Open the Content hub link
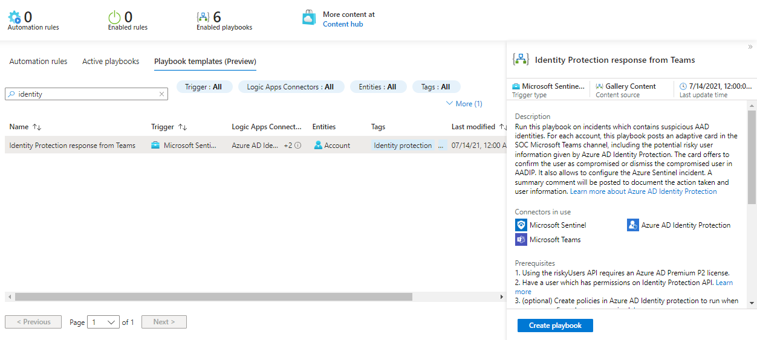This screenshot has width=757, height=340. (x=343, y=24)
